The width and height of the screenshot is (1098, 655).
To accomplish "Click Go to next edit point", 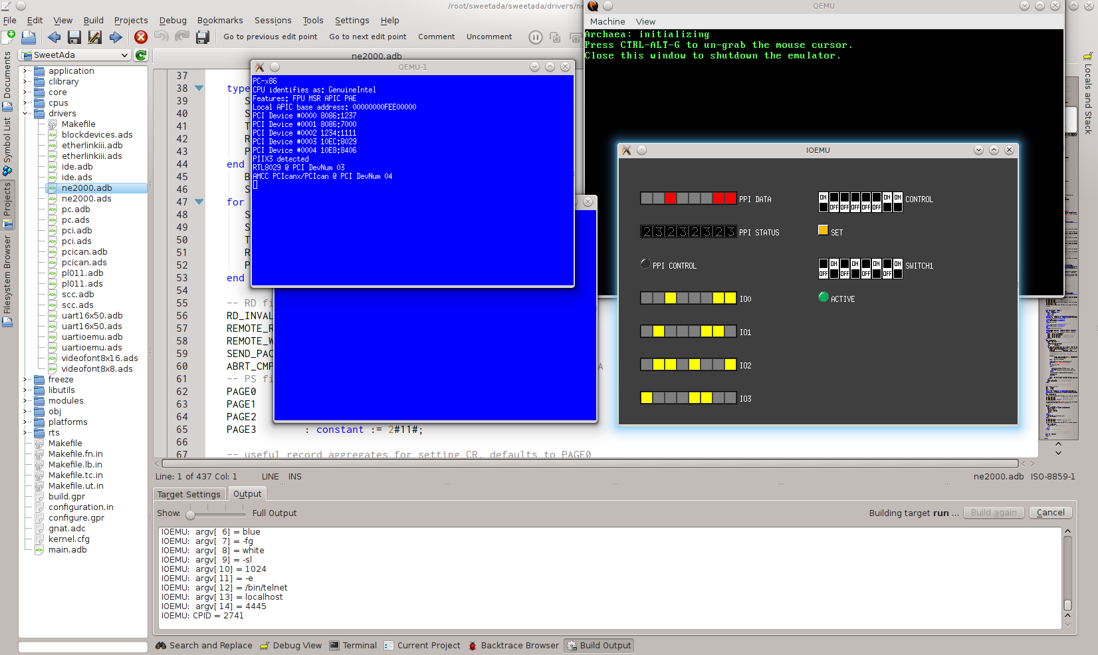I will pyautogui.click(x=368, y=37).
